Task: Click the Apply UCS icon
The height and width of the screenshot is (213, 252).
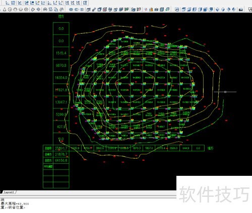Action: pyautogui.click(x=85, y=3)
